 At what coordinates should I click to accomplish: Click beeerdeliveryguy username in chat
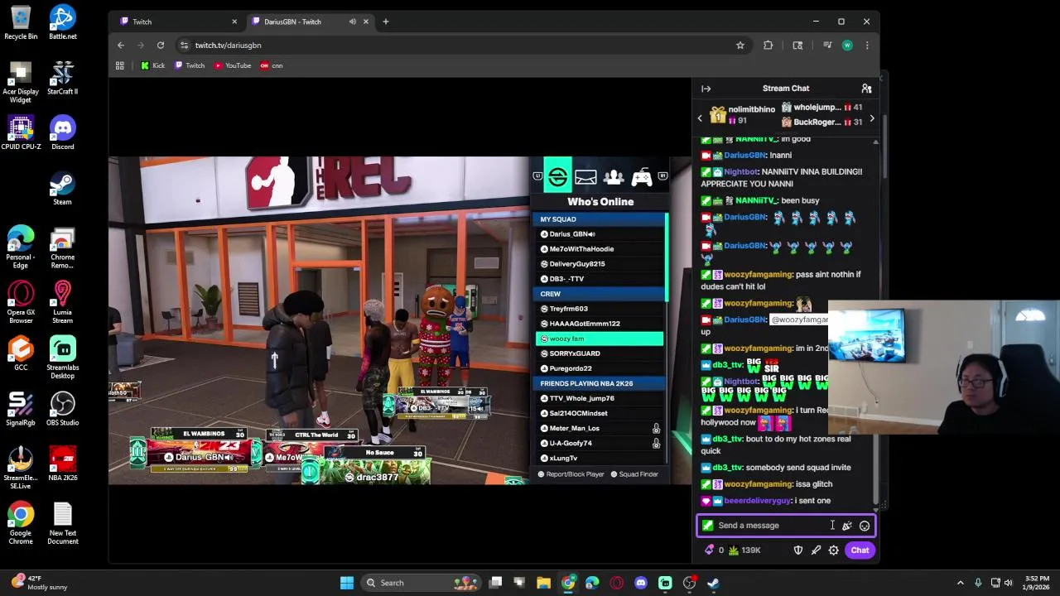coord(757,501)
